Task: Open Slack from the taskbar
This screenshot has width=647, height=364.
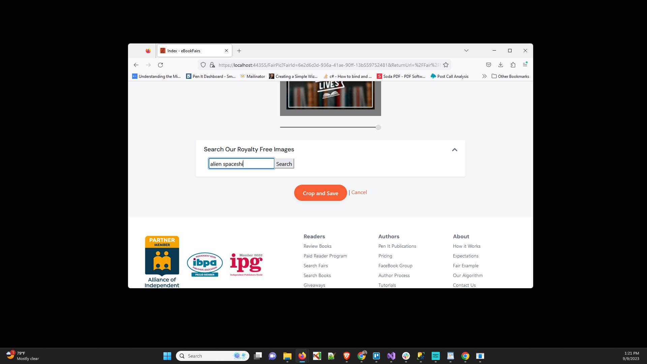Action: [x=406, y=356]
